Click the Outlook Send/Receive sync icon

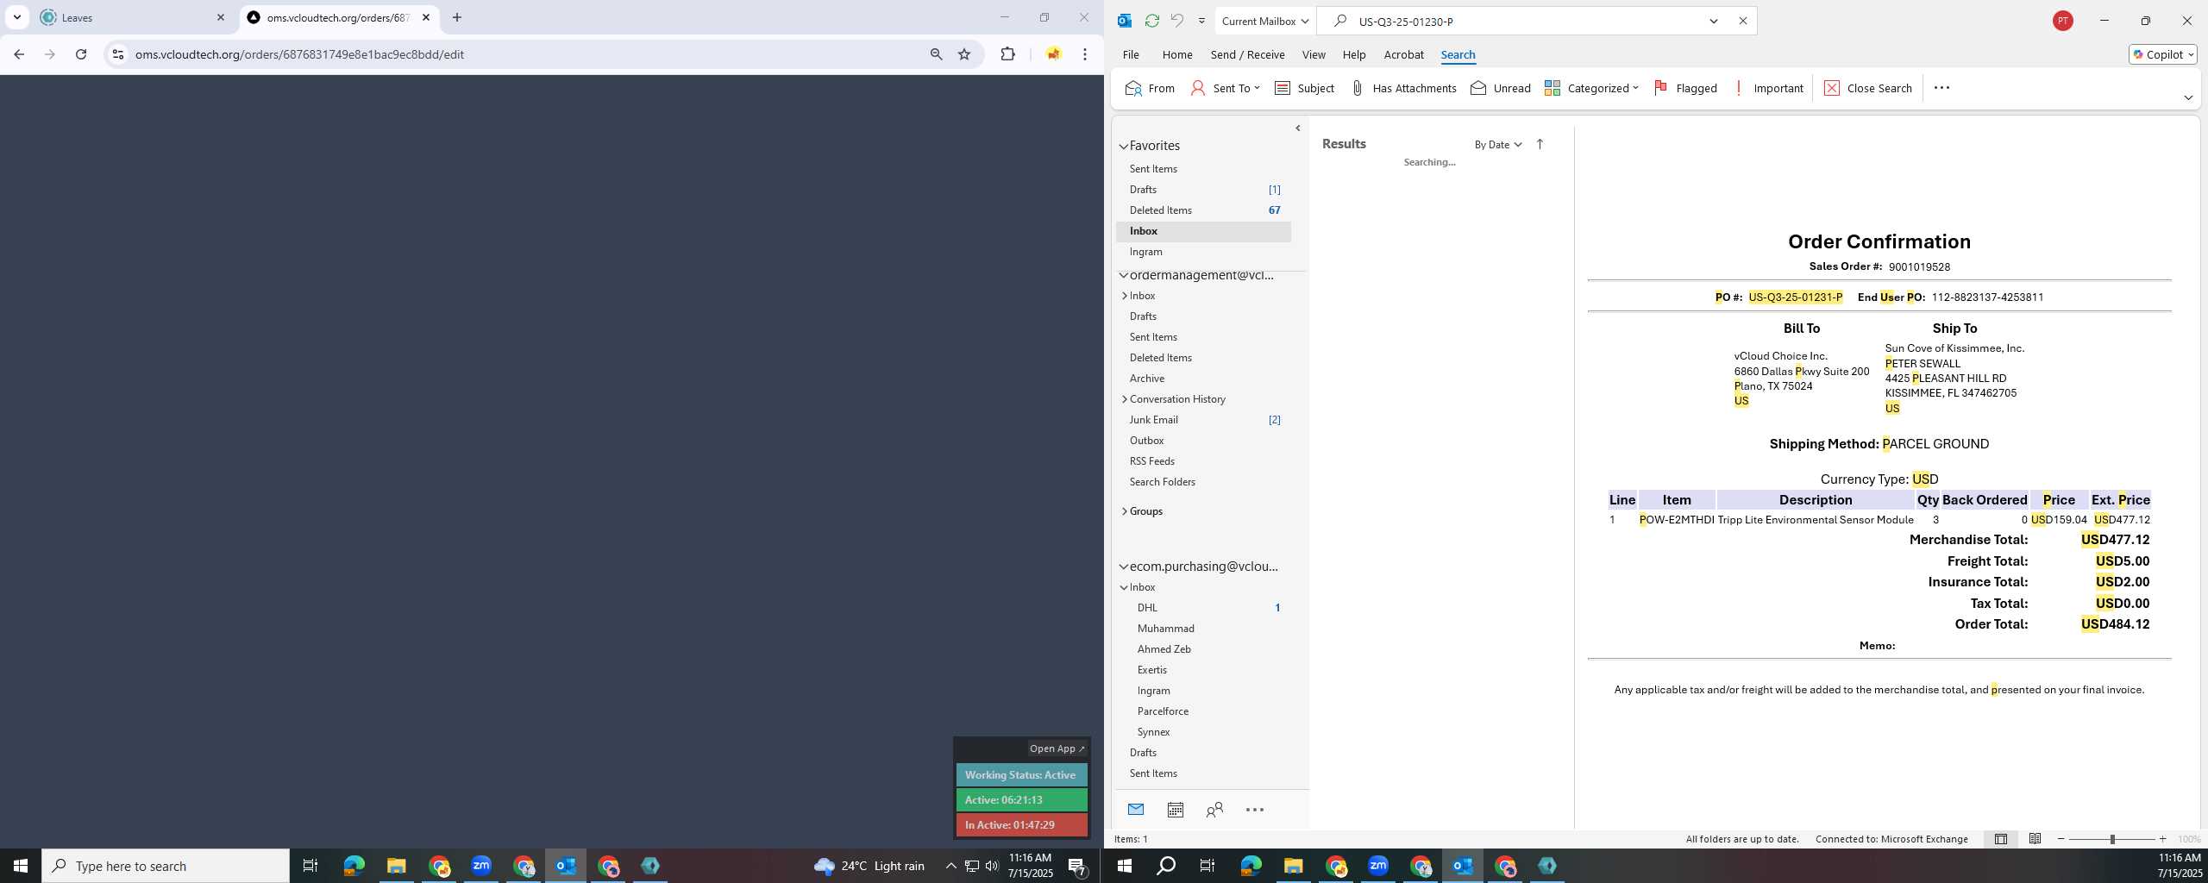pos(1151,21)
